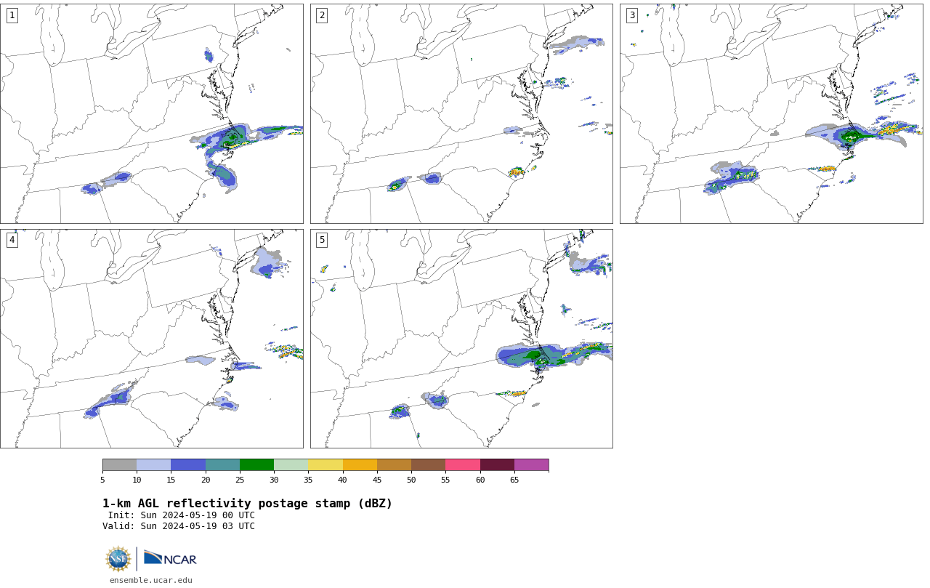Click the 'Init: Sun 2024-05-19 00 UTC' line
The height and width of the screenshot is (588, 930).
tap(182, 515)
